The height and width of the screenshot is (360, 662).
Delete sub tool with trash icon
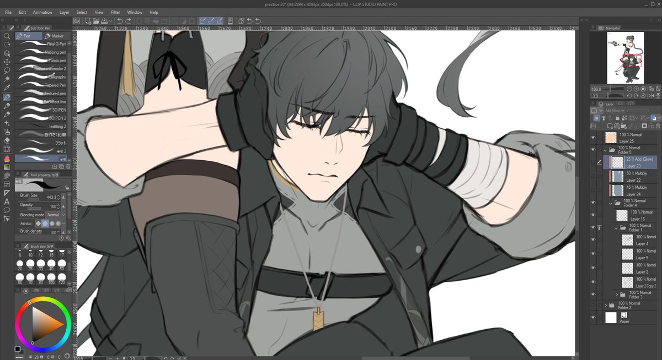click(68, 166)
